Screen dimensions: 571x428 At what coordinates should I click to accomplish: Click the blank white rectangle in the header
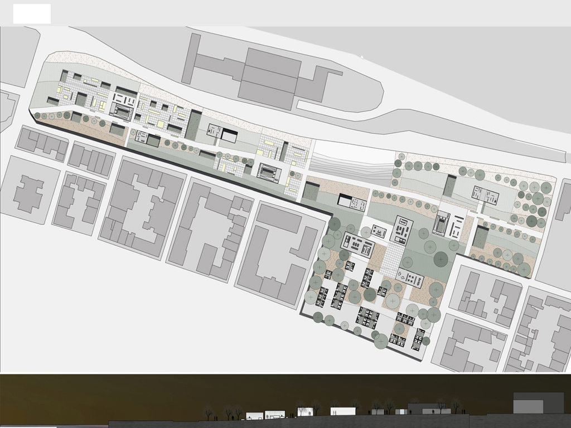32,14
